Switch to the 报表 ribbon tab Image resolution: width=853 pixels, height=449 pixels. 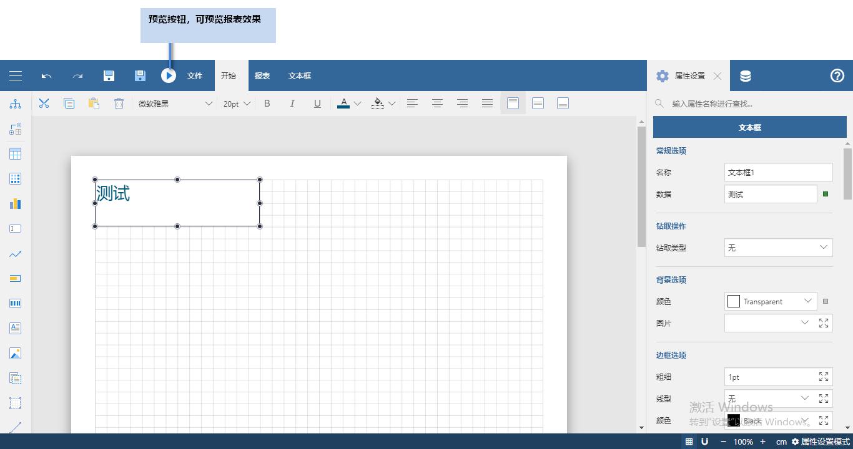pyautogui.click(x=262, y=75)
